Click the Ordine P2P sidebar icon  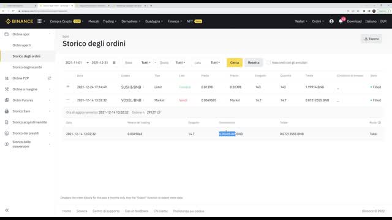[x=7, y=78]
